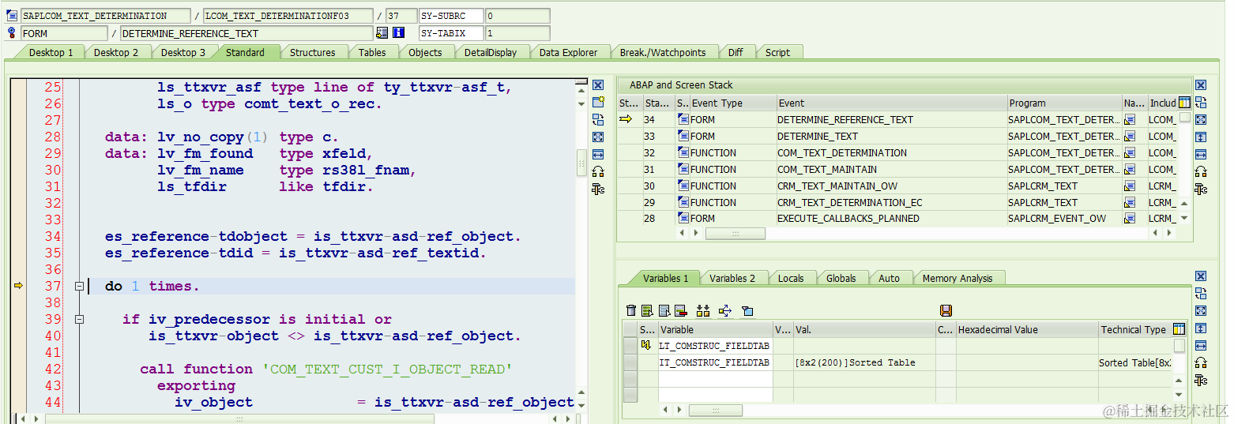
Task: Swap tool icon beside ABAP Stack panel
Action: click(x=1201, y=103)
